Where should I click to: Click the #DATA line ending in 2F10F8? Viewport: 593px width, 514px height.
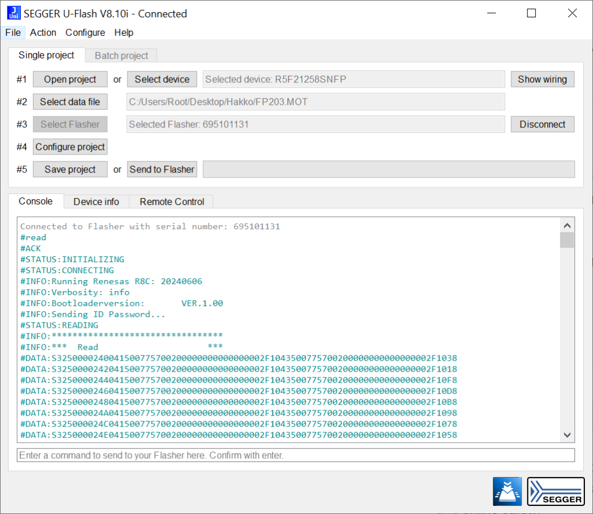pyautogui.click(x=239, y=380)
